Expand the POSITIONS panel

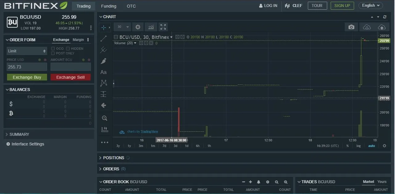coord(100,158)
